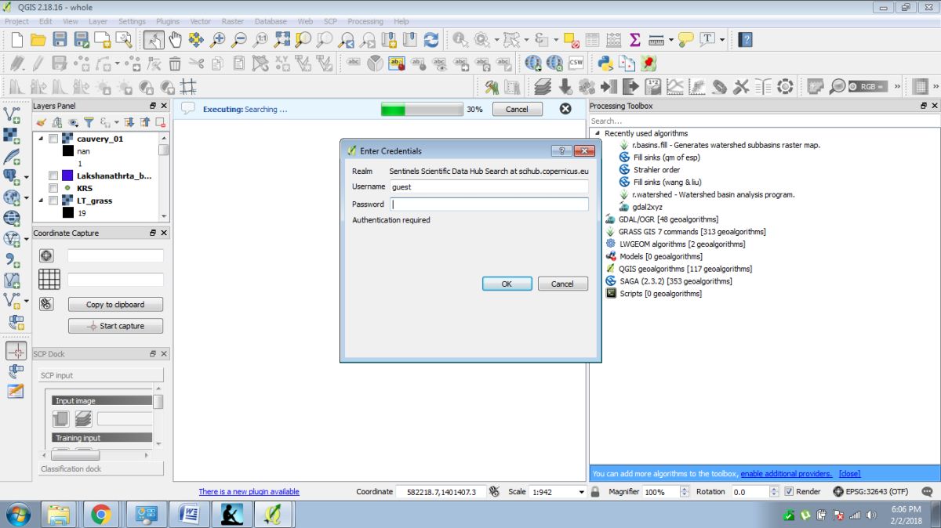
Task: Open the Scale dropdown arrow
Action: (x=581, y=492)
